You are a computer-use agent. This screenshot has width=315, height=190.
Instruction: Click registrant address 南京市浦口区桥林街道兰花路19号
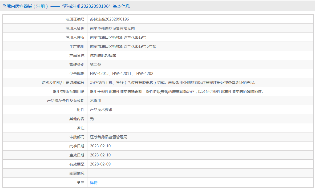118,37
